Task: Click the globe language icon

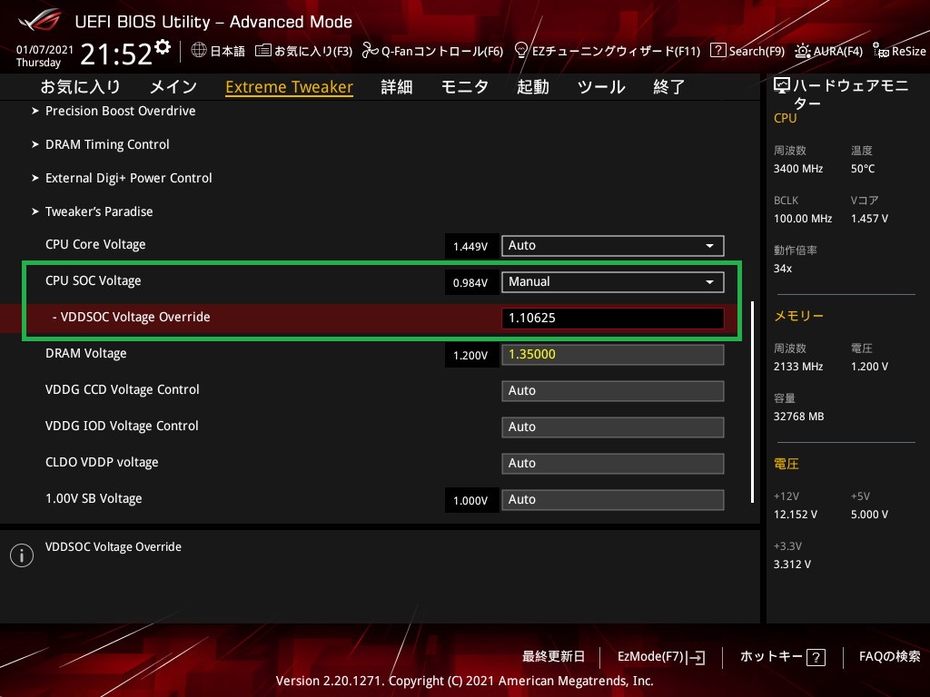Action: 199,51
